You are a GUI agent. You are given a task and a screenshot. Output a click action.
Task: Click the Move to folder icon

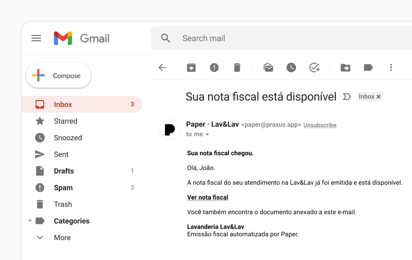(x=345, y=68)
